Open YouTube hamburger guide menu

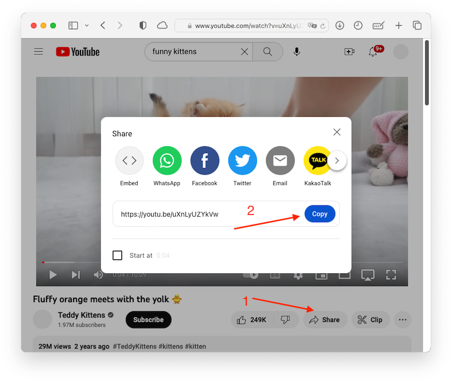38,52
